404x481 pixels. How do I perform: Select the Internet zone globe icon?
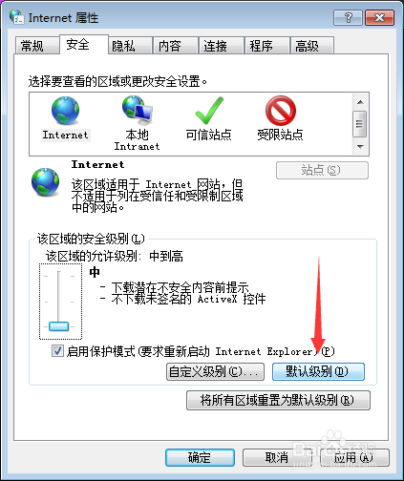(65, 111)
